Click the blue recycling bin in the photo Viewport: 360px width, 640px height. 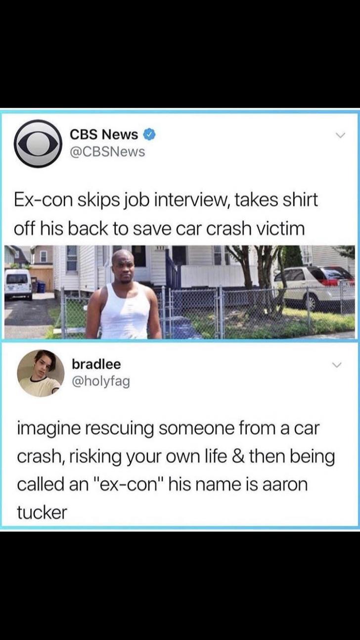41,286
